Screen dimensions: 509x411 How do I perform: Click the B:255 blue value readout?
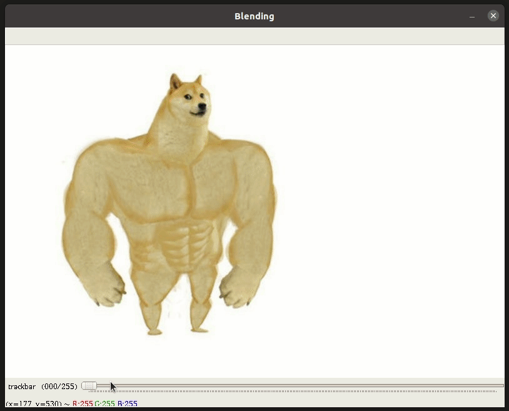[x=128, y=403]
